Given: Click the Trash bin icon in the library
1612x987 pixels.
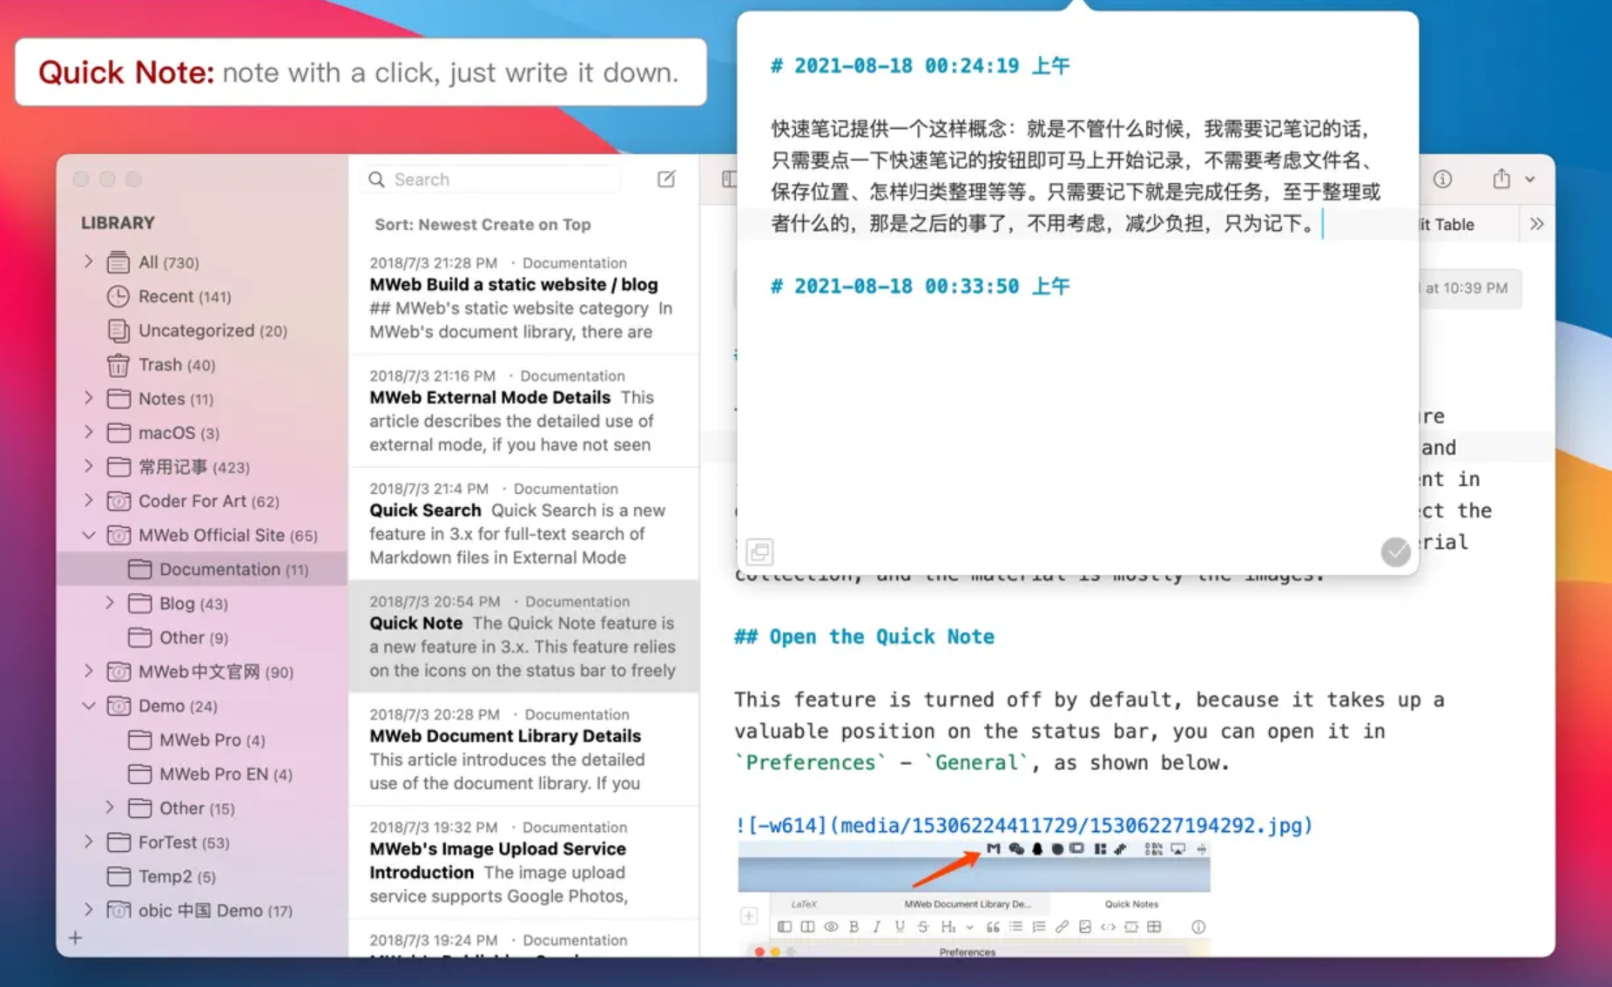Looking at the screenshot, I should pyautogui.click(x=118, y=365).
